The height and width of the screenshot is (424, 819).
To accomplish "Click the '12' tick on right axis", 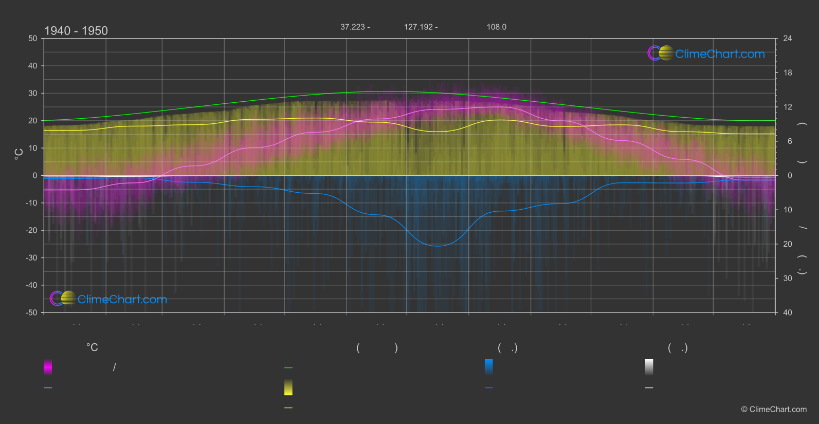I will [x=788, y=107].
